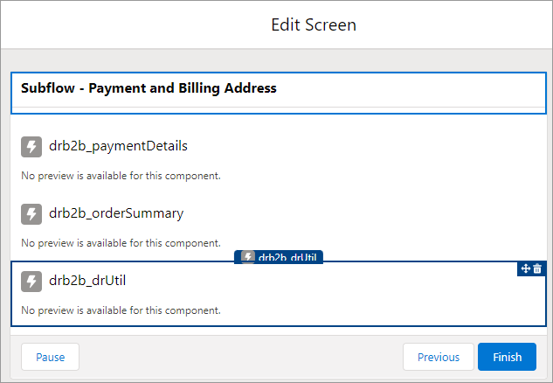Image resolution: width=553 pixels, height=383 pixels.
Task: Click the empty footer space between Pause and Previous
Action: 240,357
